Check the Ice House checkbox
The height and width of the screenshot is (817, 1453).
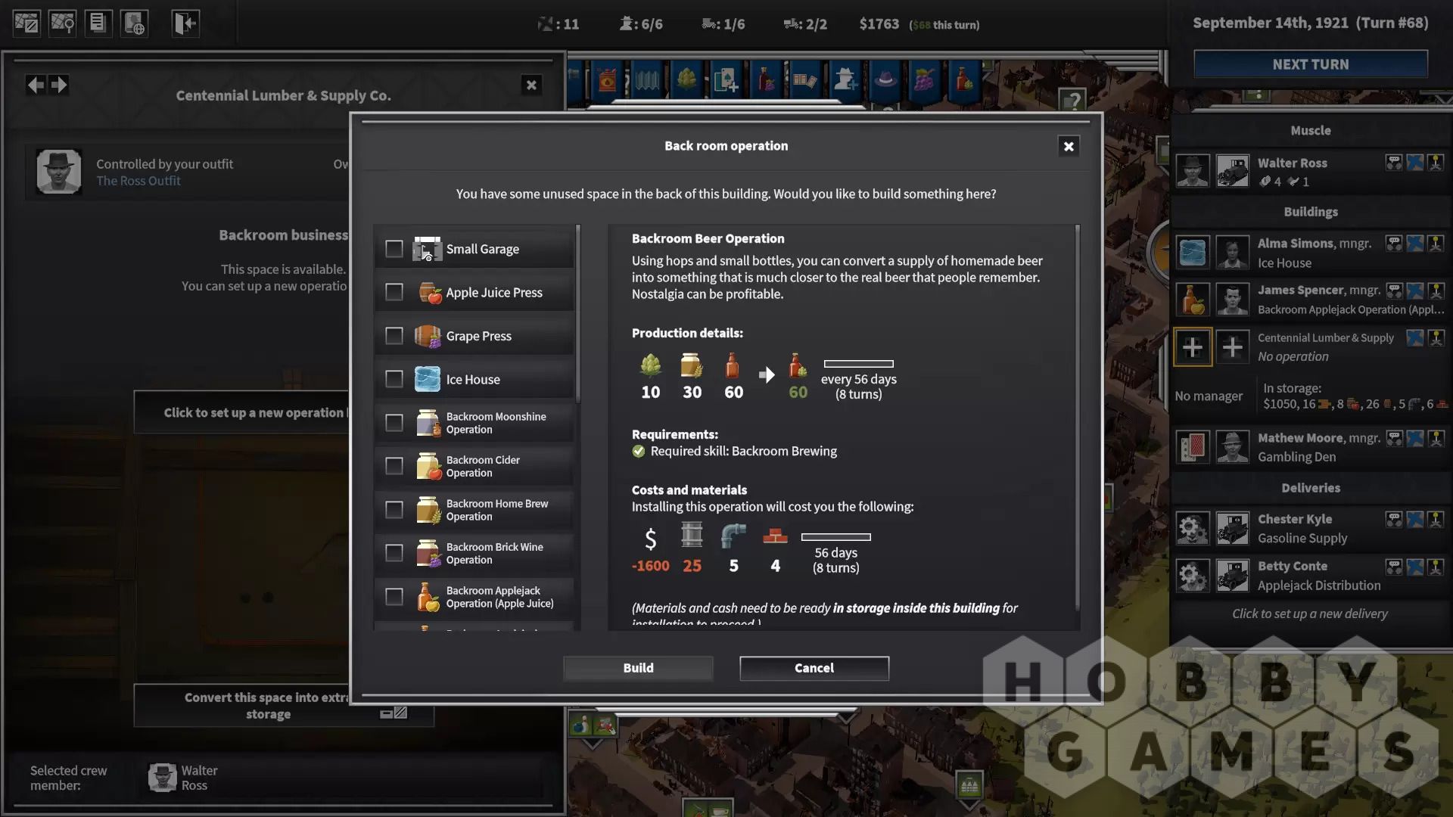coord(394,379)
